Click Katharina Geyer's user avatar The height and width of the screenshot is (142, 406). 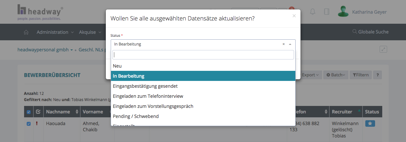click(x=343, y=12)
